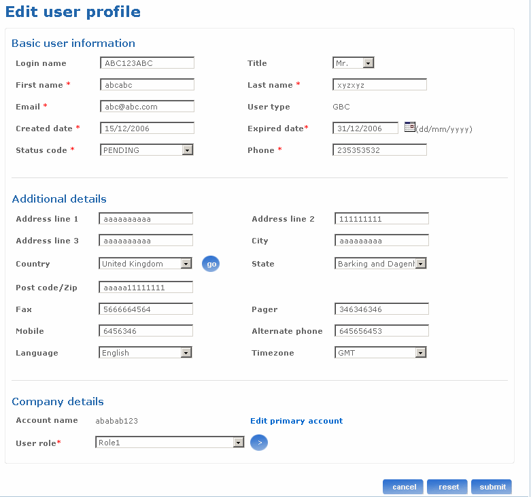Click the Email input field
531x497 pixels.
coord(148,106)
